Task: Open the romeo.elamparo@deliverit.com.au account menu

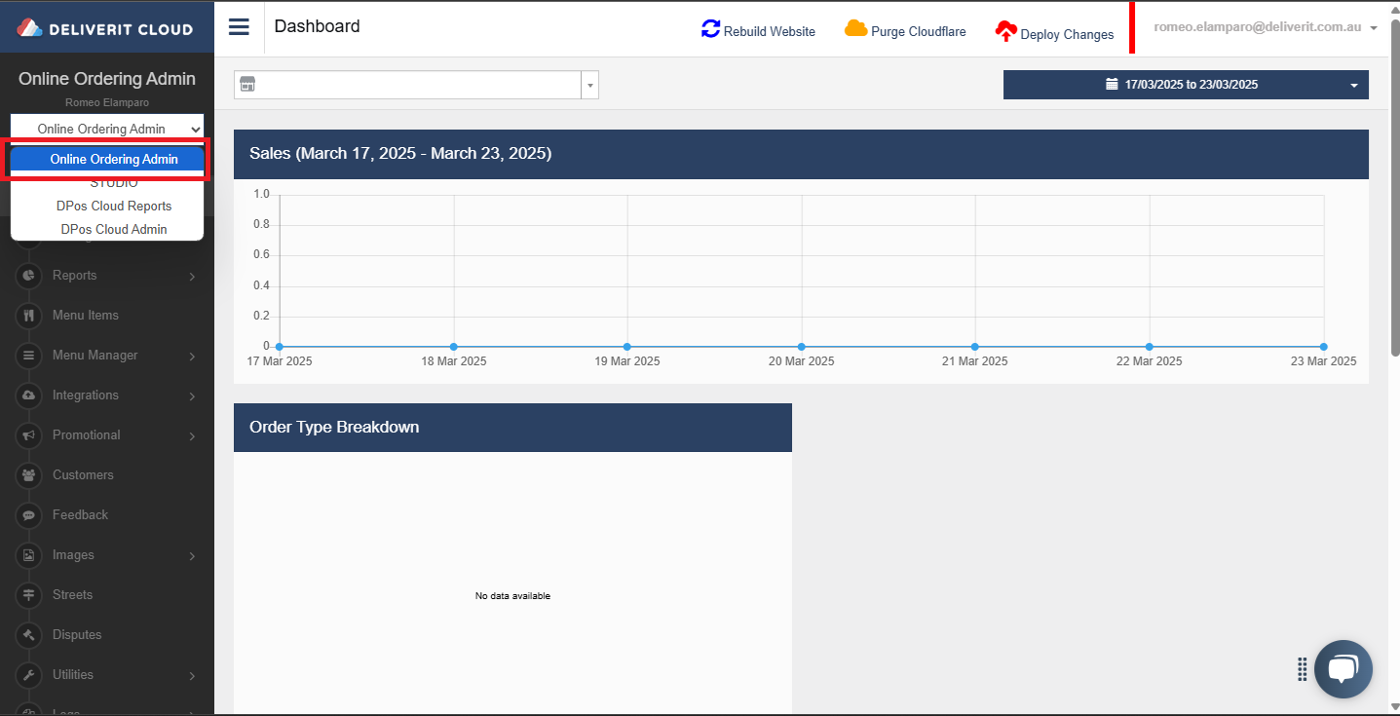Action: pos(1265,27)
